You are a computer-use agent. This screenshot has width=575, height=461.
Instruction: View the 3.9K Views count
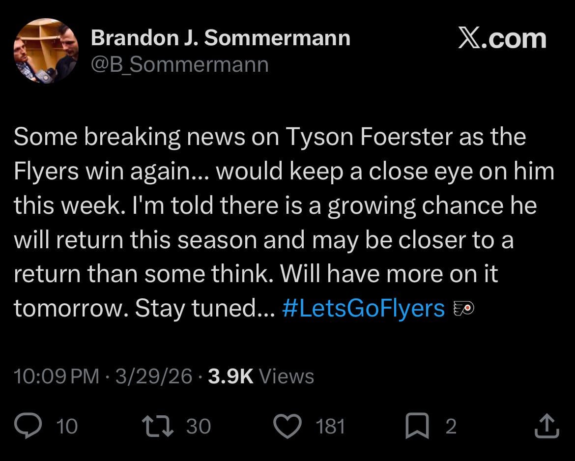click(261, 376)
